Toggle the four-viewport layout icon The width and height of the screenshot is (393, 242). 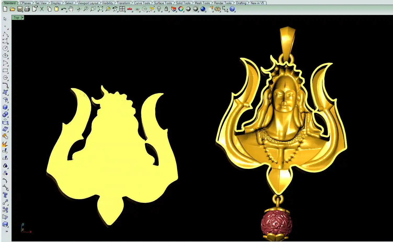122,9
